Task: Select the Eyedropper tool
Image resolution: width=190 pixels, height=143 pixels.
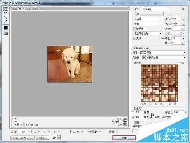Action: click(x=5, y=21)
